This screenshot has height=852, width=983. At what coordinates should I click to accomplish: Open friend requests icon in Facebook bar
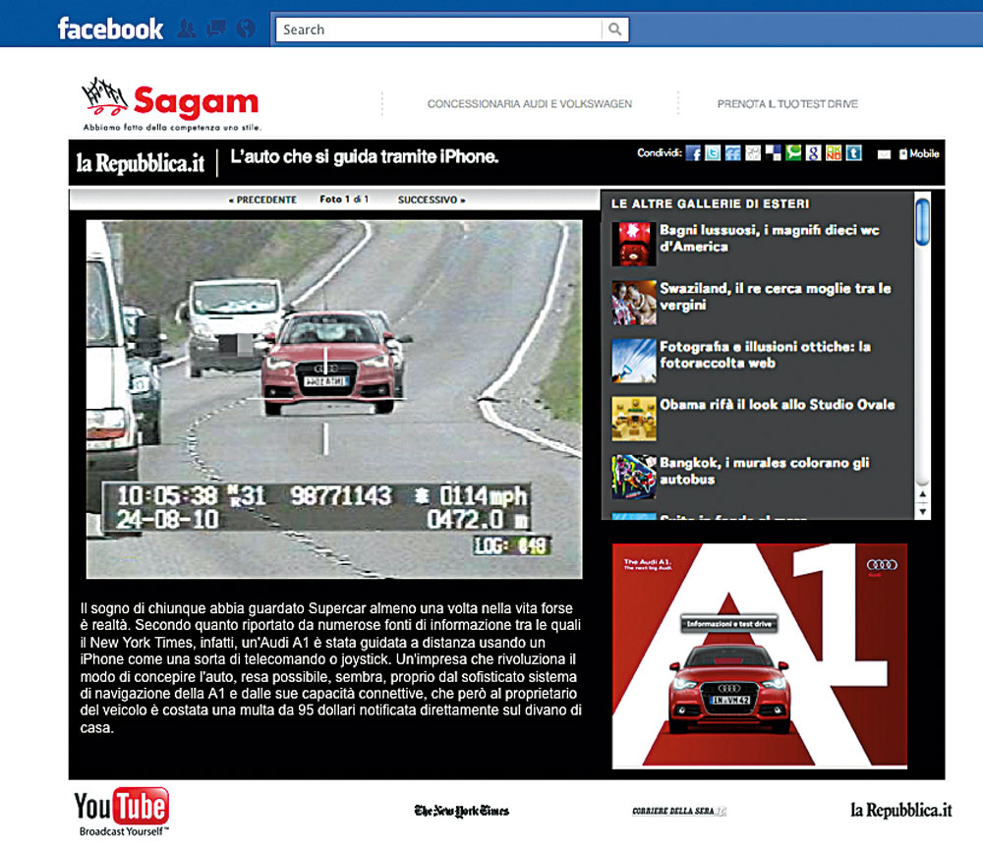pyautogui.click(x=186, y=28)
